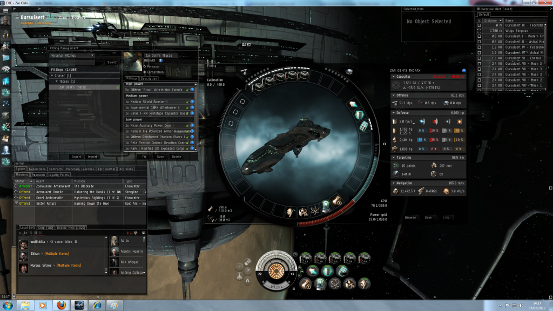Click the info icon next to THORAX
Viewport: 553px width, 311px height.
click(161, 60)
